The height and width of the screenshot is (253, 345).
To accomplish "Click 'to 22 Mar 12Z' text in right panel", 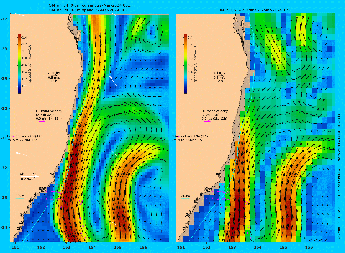I will click(x=192, y=140).
